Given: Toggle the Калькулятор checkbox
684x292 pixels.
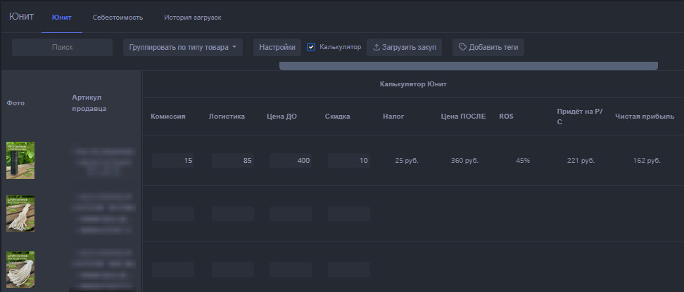Looking at the screenshot, I should (x=311, y=47).
